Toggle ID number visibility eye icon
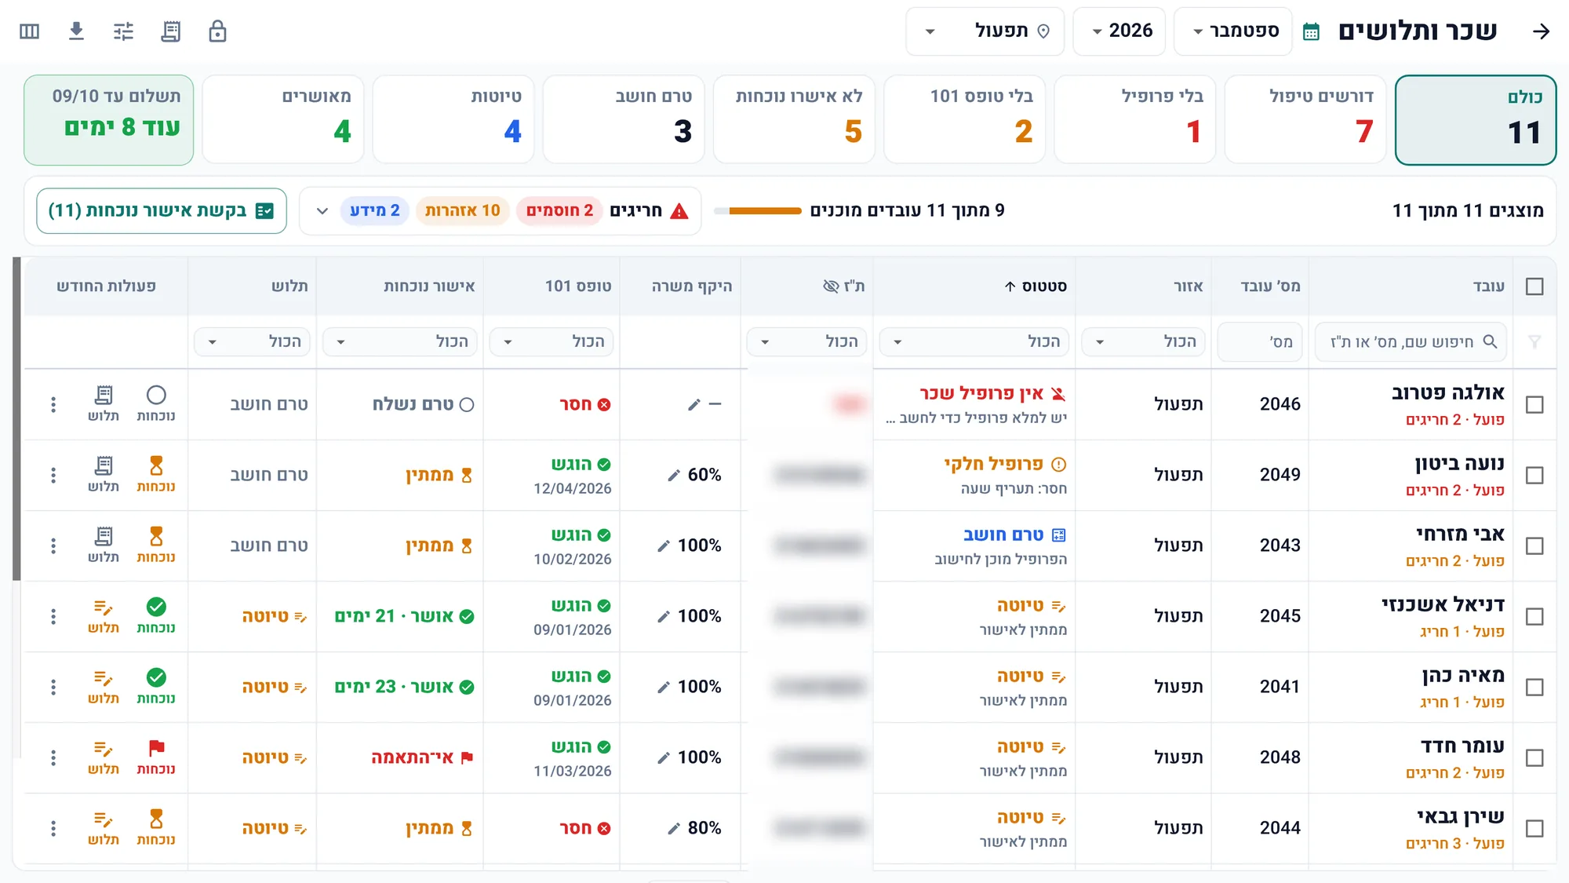1569x883 pixels. 831,286
